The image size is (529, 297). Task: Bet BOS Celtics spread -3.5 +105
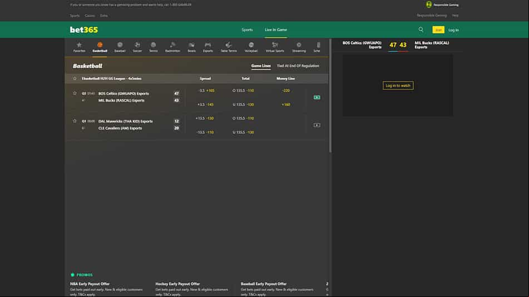tap(205, 90)
